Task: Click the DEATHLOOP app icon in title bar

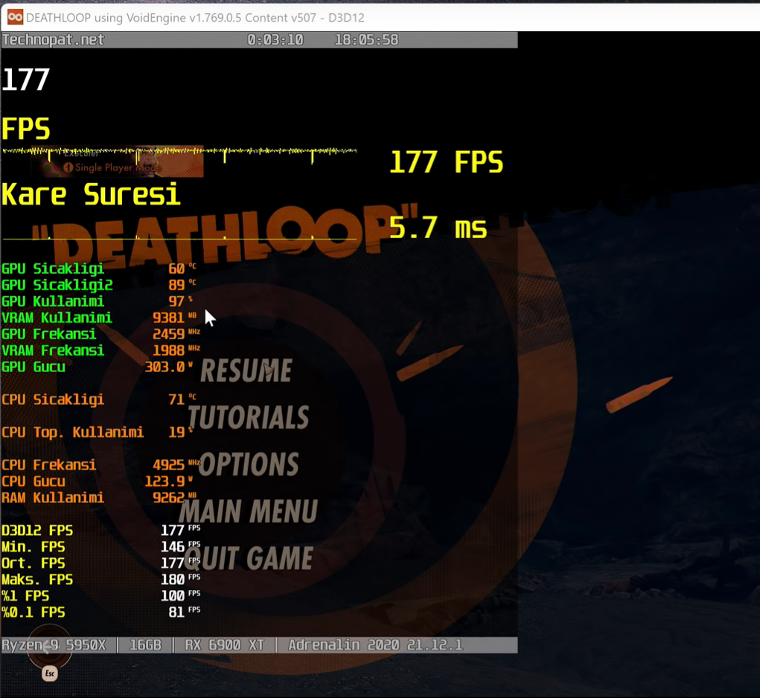Action: pyautogui.click(x=15, y=17)
